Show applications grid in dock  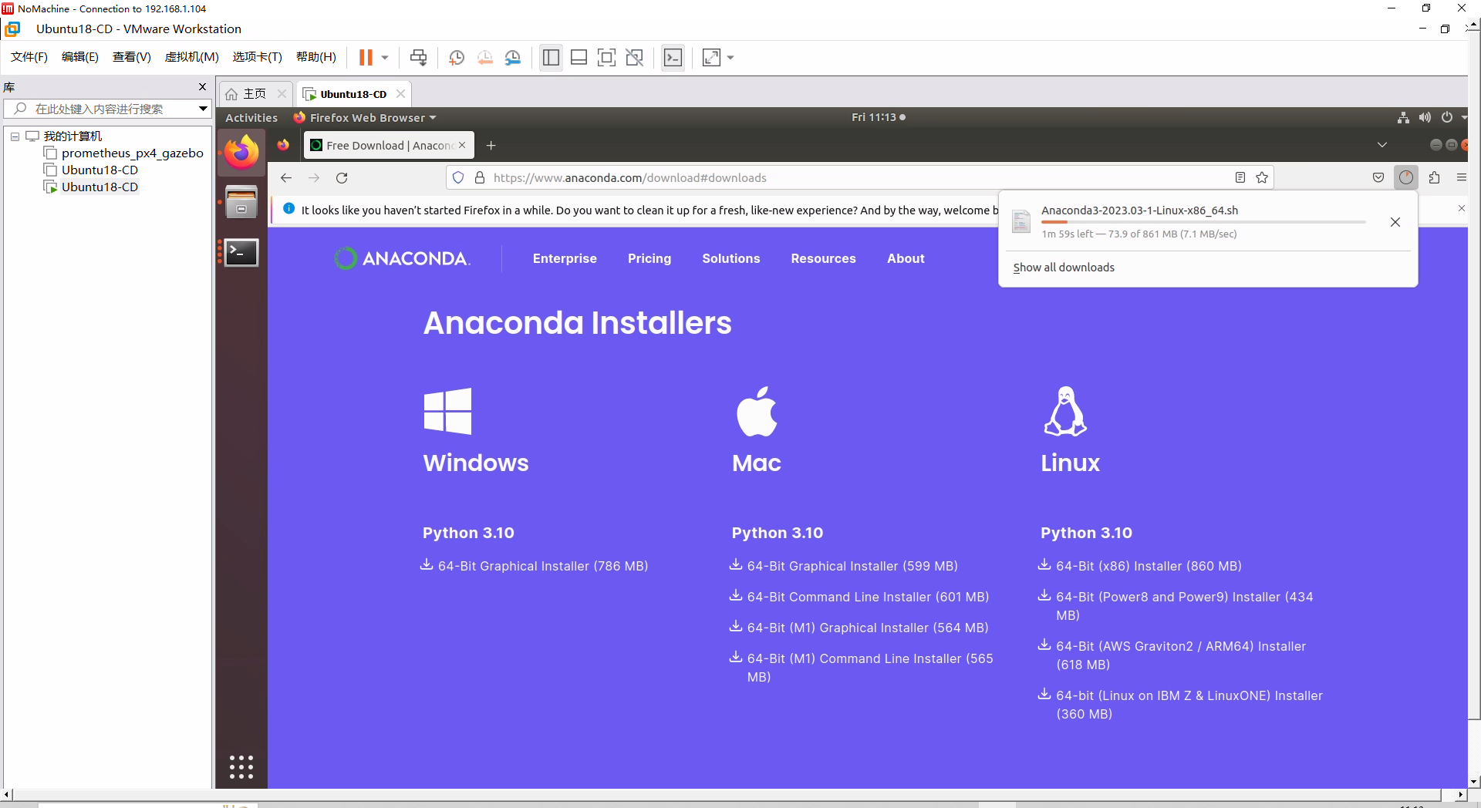241,766
